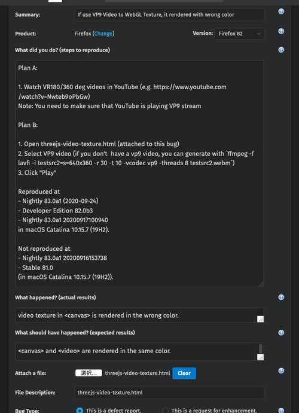Image resolution: width=299 pixels, height=413 pixels.
Task: Click the file chooser button
Action: [89, 373]
